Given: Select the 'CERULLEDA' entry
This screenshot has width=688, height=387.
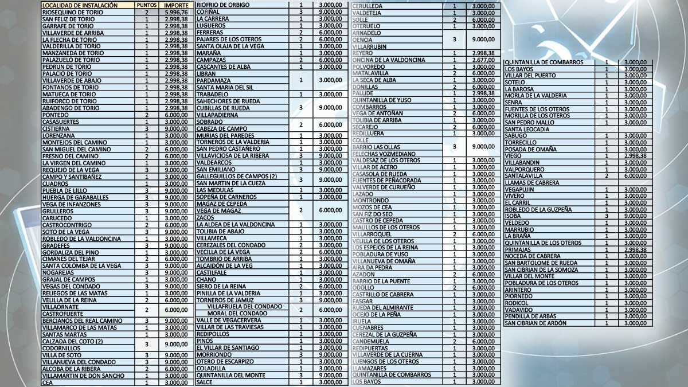Looking at the screenshot, I should tap(368, 6).
